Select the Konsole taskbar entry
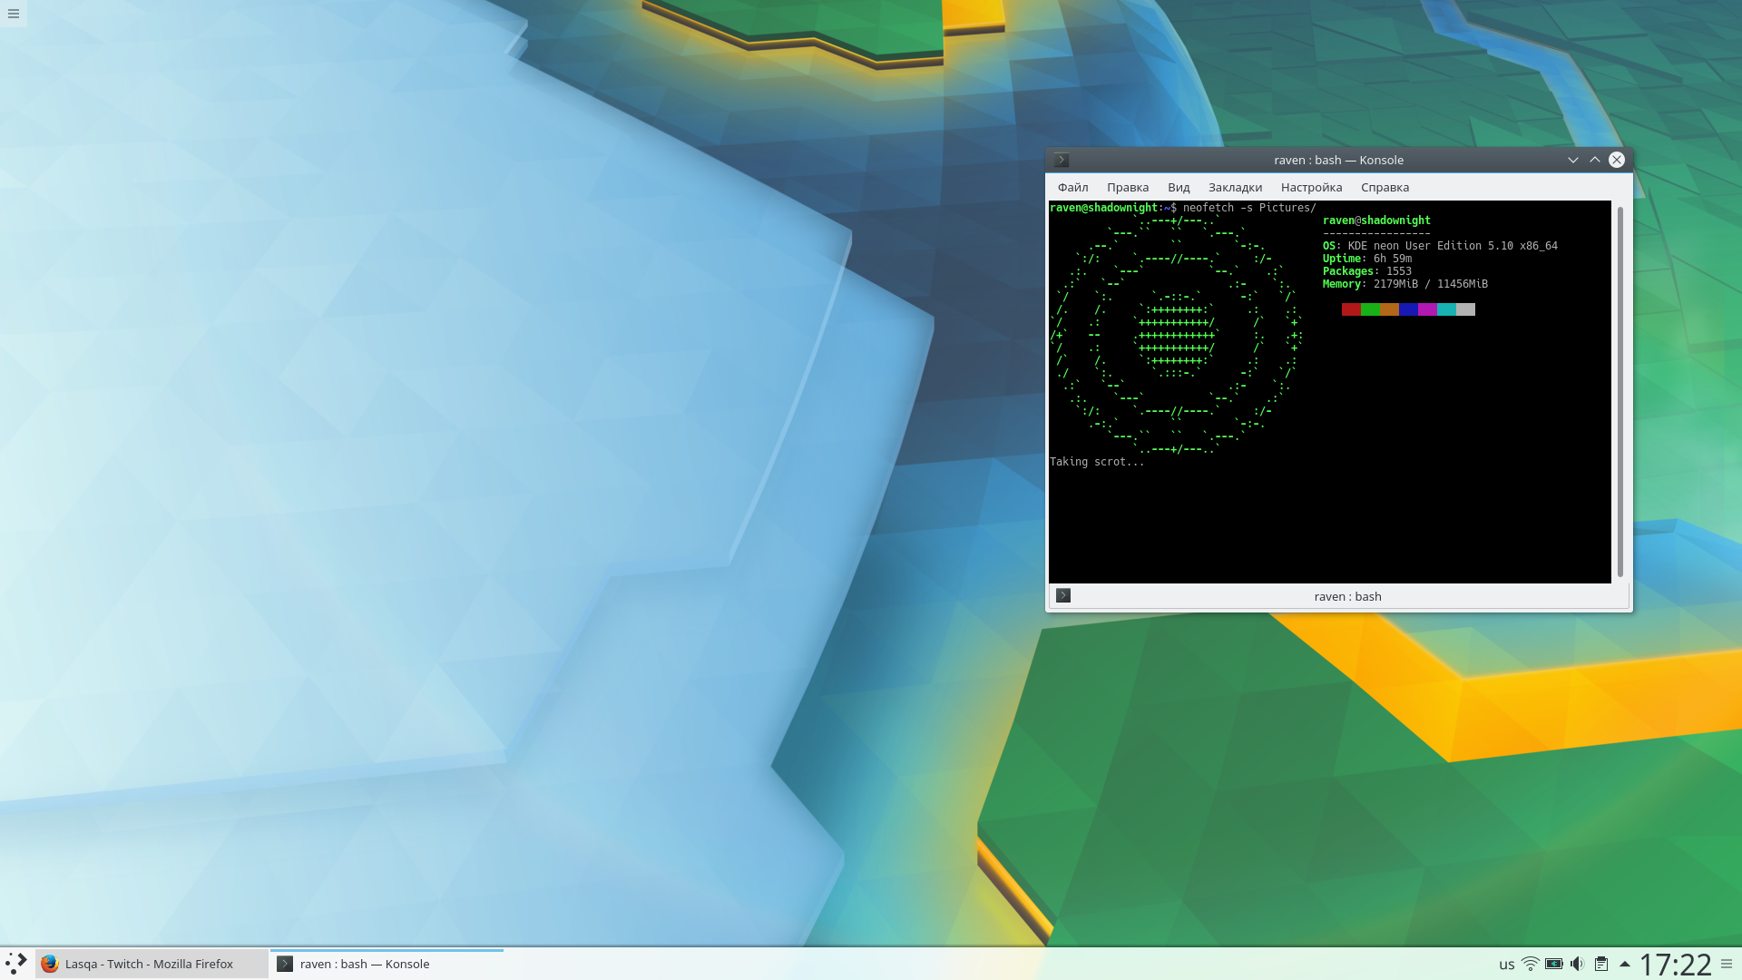This screenshot has width=1742, height=980. (387, 964)
